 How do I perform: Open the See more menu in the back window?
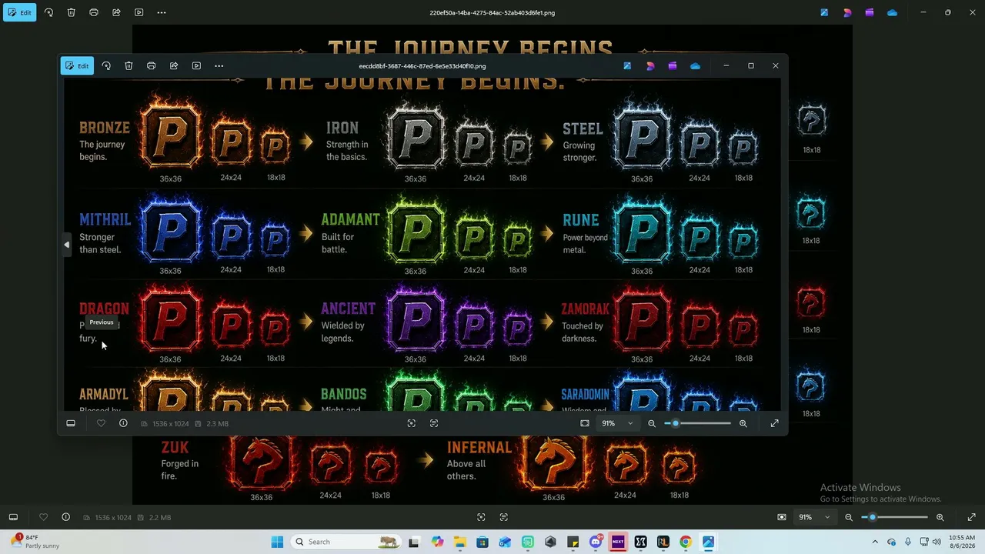[x=162, y=12]
